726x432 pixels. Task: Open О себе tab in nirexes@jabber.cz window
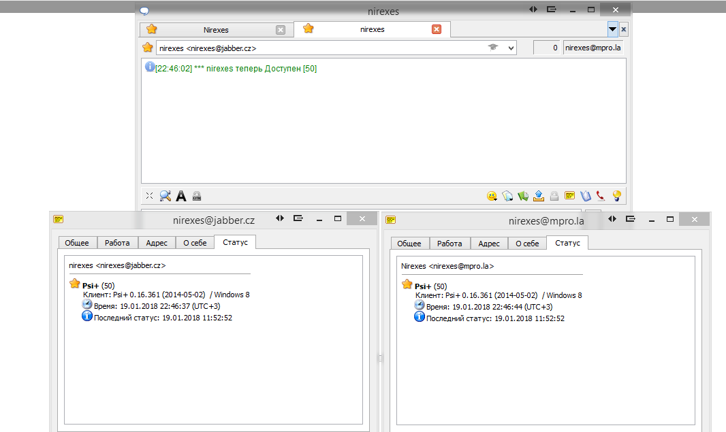point(195,243)
